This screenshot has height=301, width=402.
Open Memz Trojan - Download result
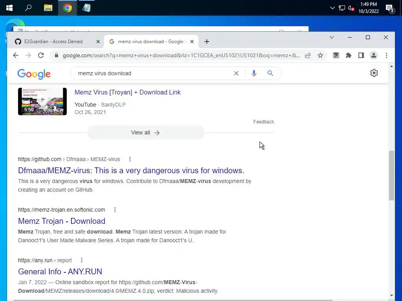tap(62, 221)
